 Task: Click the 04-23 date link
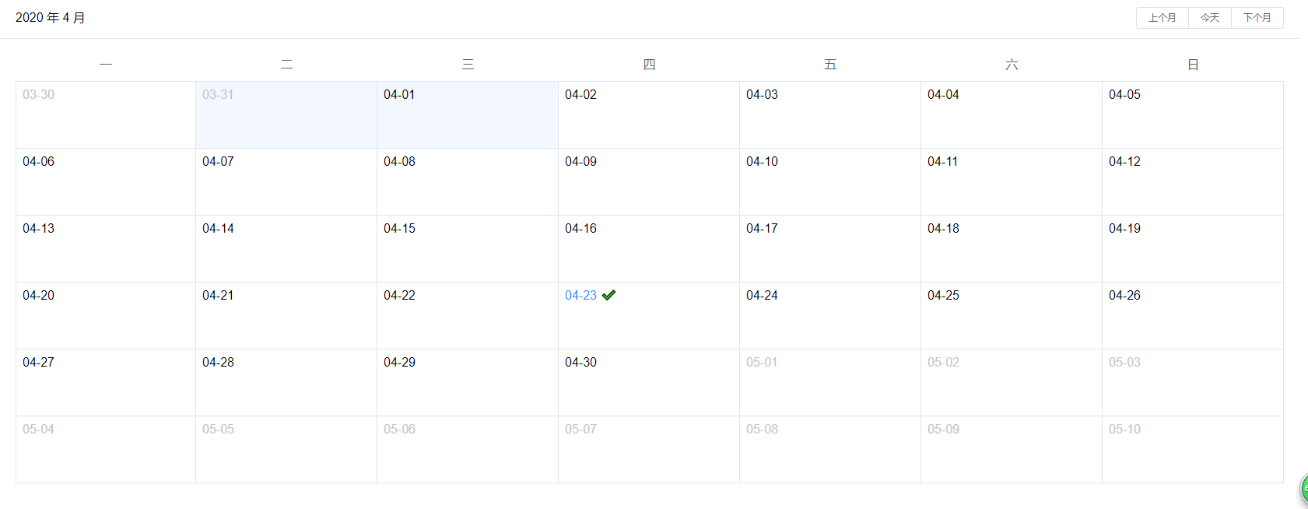coord(580,296)
